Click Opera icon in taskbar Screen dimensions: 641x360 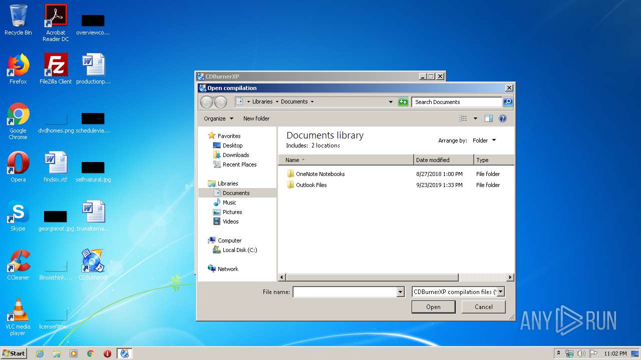click(107, 353)
